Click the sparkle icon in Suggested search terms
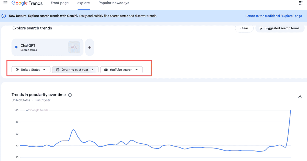The image size is (307, 161). 261,28
